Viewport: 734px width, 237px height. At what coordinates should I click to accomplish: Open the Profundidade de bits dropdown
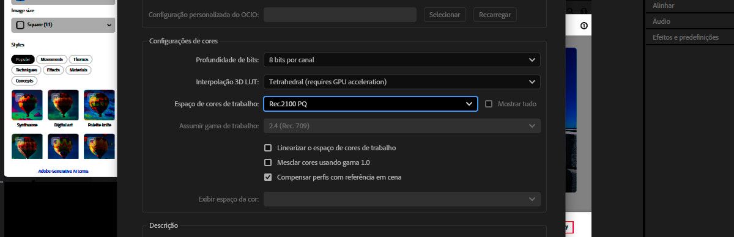point(402,60)
